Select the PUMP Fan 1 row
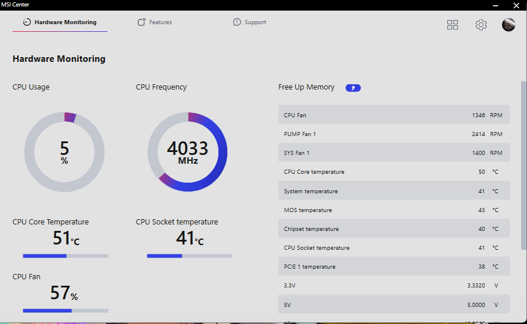Viewport: 527px width, 324px height. point(394,134)
